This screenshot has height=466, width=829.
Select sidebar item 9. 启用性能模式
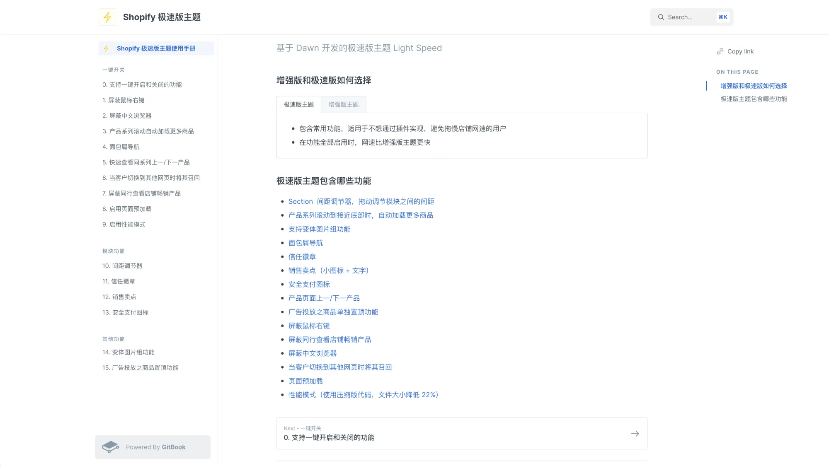(124, 224)
